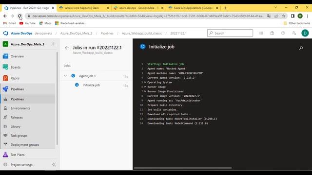Click the browser forward arrow
This screenshot has height=175, width=312.
click(x=12, y=16)
